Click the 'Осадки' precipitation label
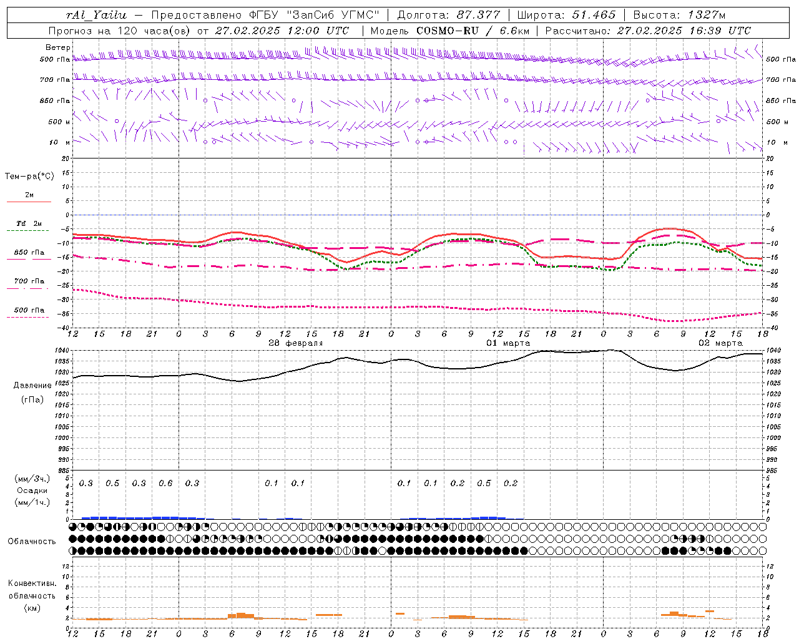The width and height of the screenshot is (799, 639). coord(32,490)
